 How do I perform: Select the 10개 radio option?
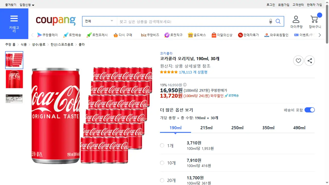[x=162, y=163]
